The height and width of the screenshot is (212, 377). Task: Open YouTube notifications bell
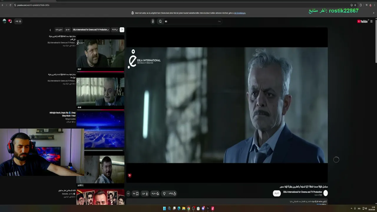[10, 21]
